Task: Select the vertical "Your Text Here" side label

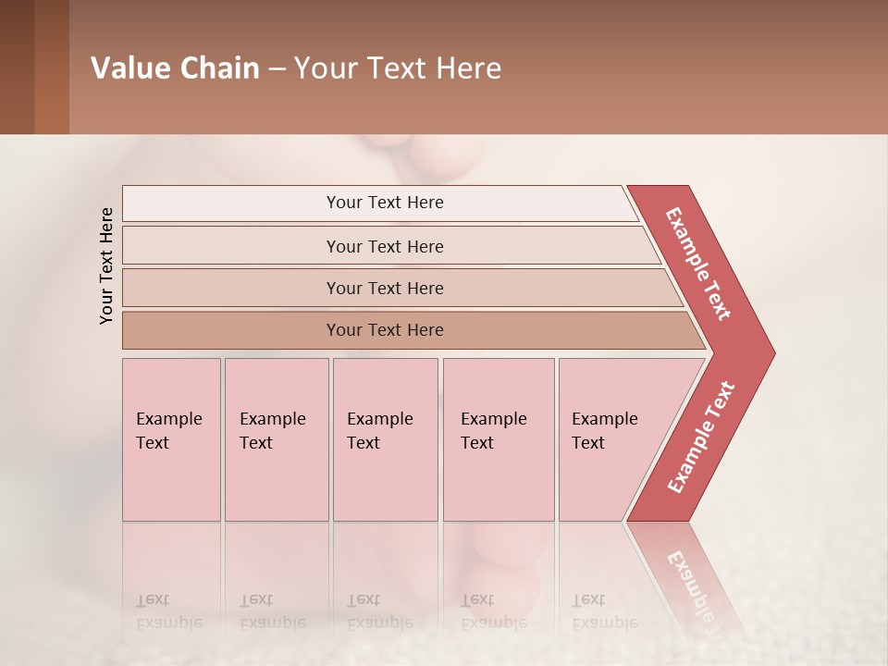Action: coord(106,265)
